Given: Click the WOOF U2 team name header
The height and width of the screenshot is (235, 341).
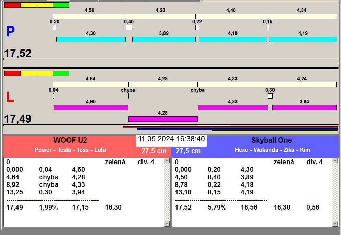Looking at the screenshot, I should [70, 140].
